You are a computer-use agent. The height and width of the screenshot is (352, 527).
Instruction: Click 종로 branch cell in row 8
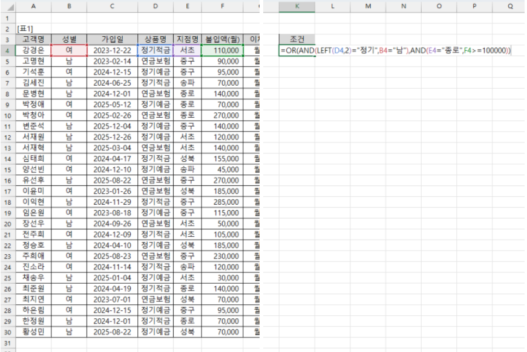(x=187, y=94)
